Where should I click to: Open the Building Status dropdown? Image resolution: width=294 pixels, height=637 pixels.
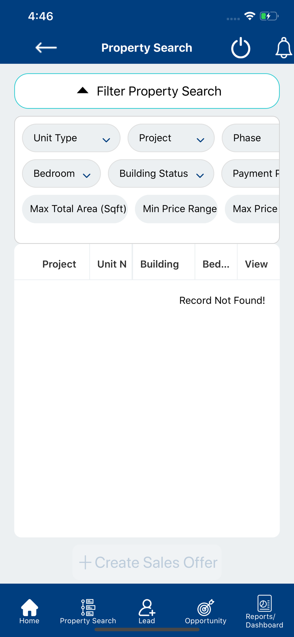(161, 174)
